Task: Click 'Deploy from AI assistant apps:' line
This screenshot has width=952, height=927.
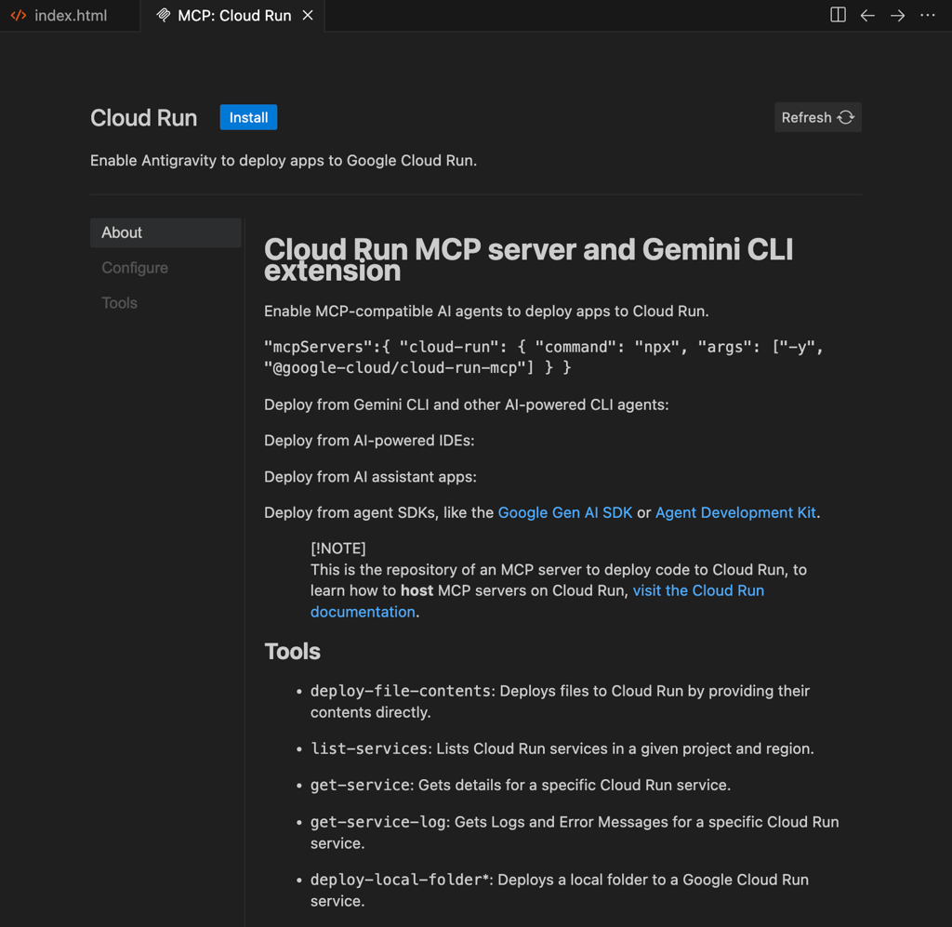Action: point(370,477)
